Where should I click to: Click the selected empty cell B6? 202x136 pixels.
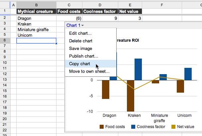pos(36,41)
